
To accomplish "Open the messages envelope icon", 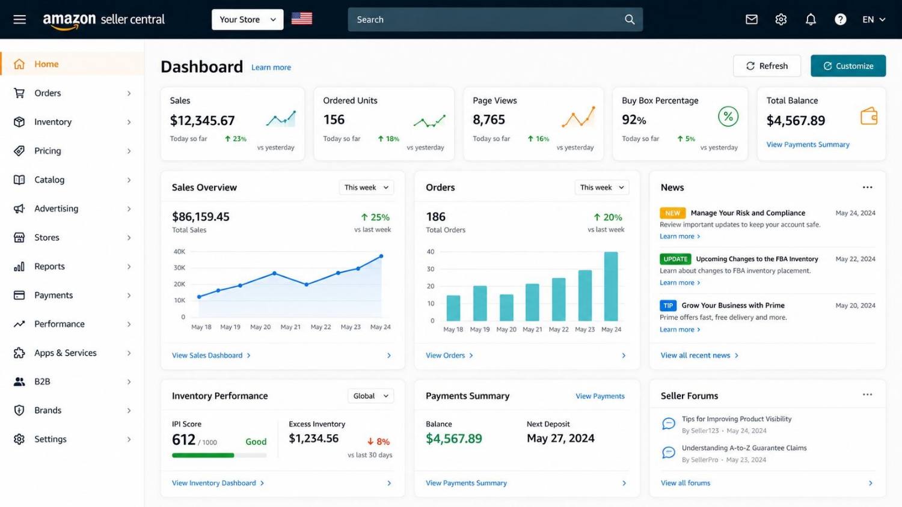I will 752,19.
